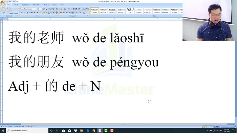
Task: Toggle italic formatting
Action: click(24, 13)
